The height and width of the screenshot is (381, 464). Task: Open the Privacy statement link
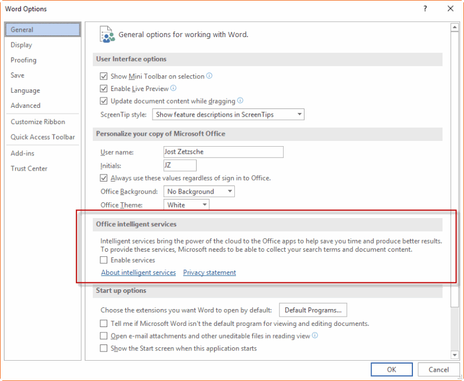click(209, 273)
